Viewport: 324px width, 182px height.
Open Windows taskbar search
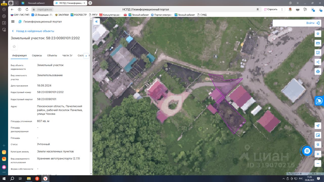pos(12,179)
